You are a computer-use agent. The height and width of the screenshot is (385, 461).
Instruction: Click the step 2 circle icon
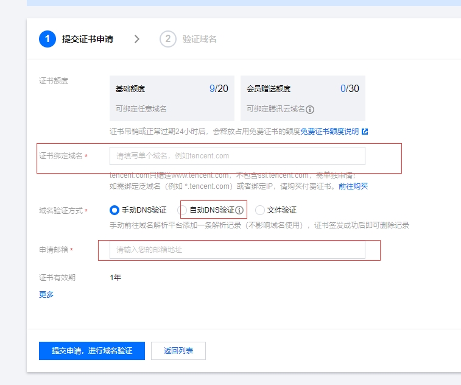click(x=167, y=39)
